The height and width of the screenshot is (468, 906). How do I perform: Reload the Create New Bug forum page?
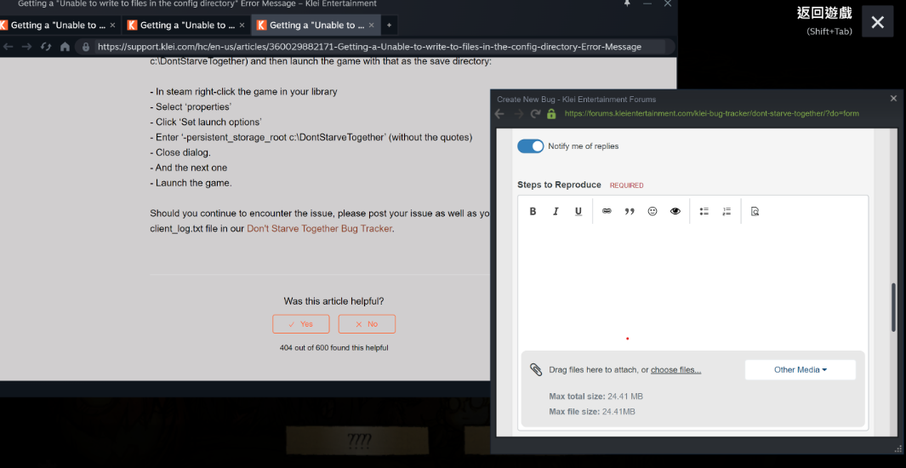(x=536, y=114)
